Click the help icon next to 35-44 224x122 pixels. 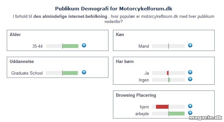pos(84,45)
